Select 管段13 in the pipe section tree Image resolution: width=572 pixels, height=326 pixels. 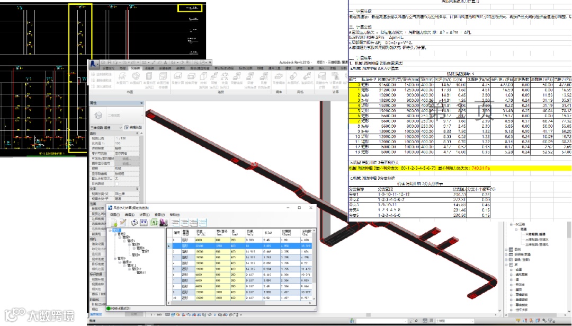141,272
